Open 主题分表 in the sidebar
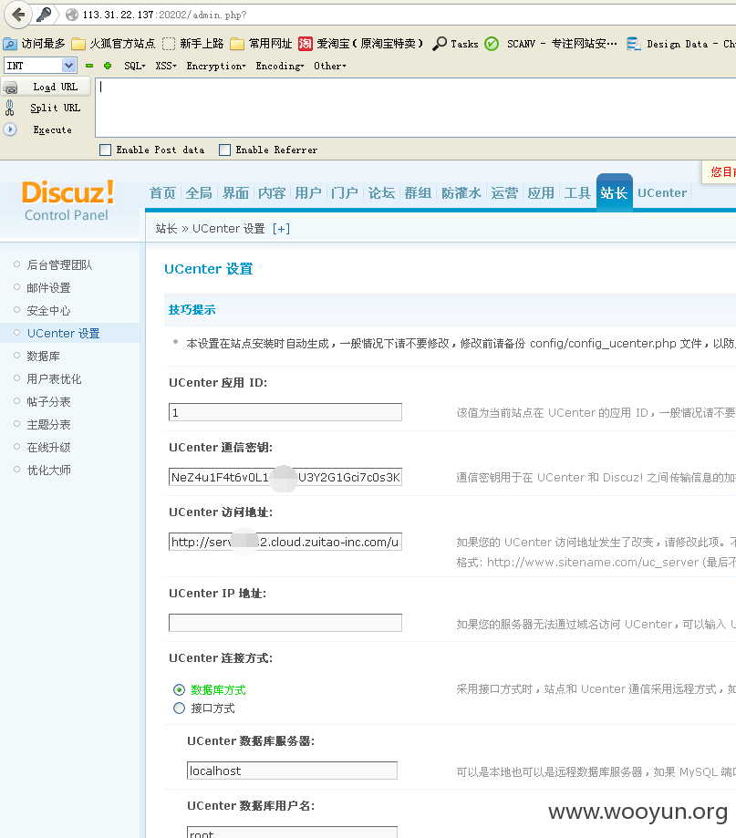The height and width of the screenshot is (838, 736). 48,425
